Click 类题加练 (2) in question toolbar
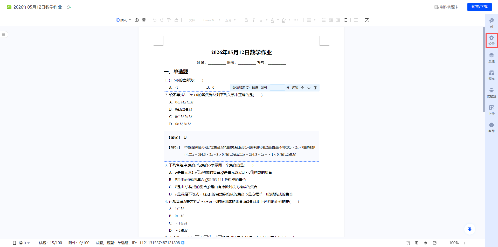This screenshot has width=498, height=247. point(241,88)
